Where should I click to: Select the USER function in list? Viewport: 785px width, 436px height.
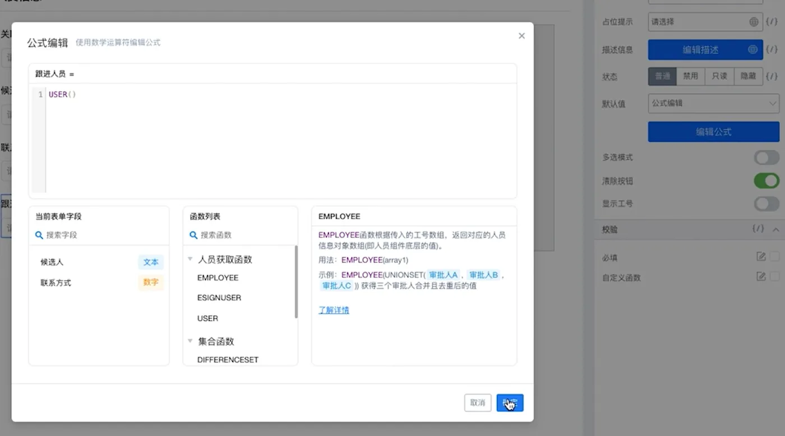pos(207,318)
